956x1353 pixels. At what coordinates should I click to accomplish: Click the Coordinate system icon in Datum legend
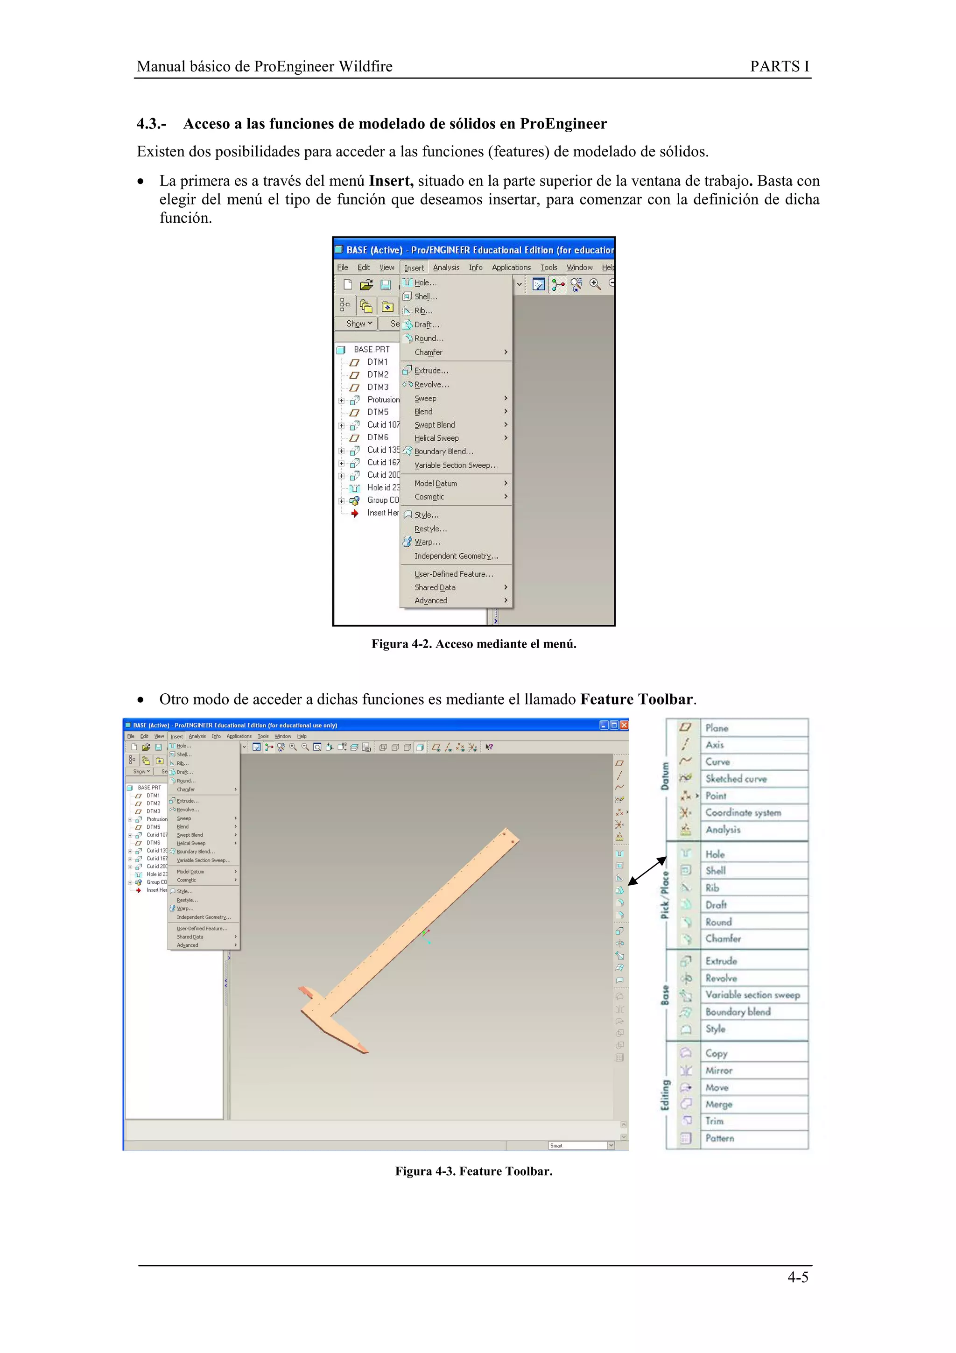click(x=685, y=813)
